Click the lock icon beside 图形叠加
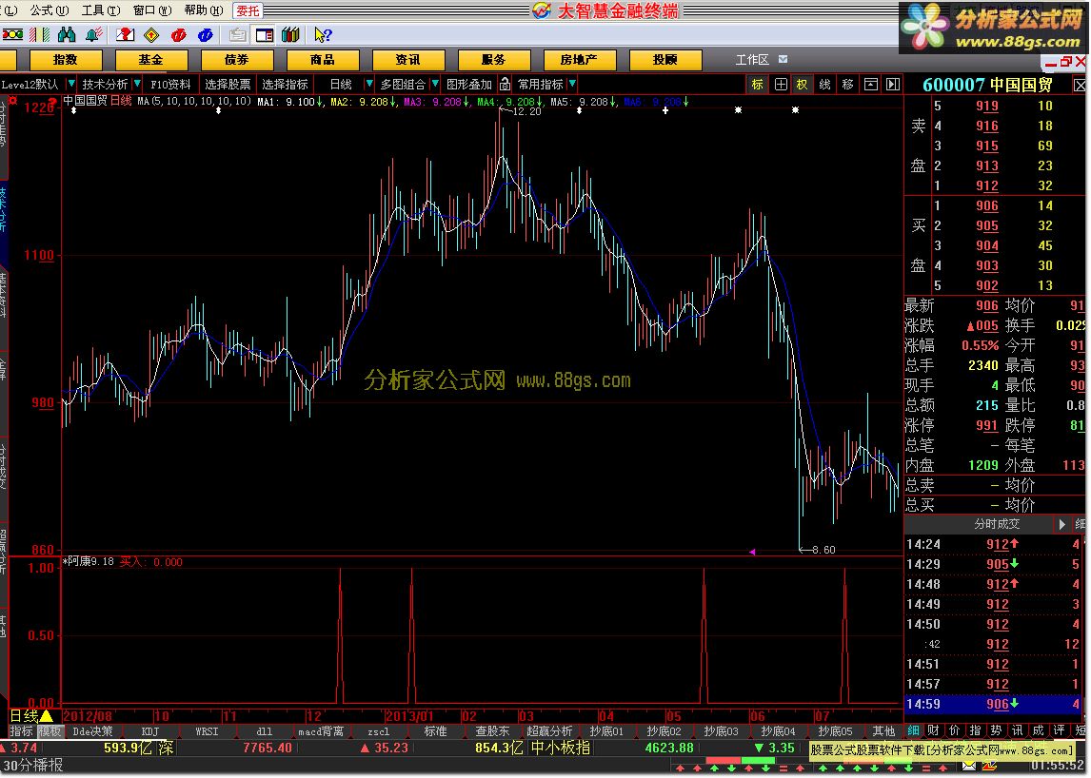The width and height of the screenshot is (1091, 778). click(506, 84)
